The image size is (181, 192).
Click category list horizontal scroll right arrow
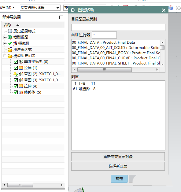[x=157, y=69]
